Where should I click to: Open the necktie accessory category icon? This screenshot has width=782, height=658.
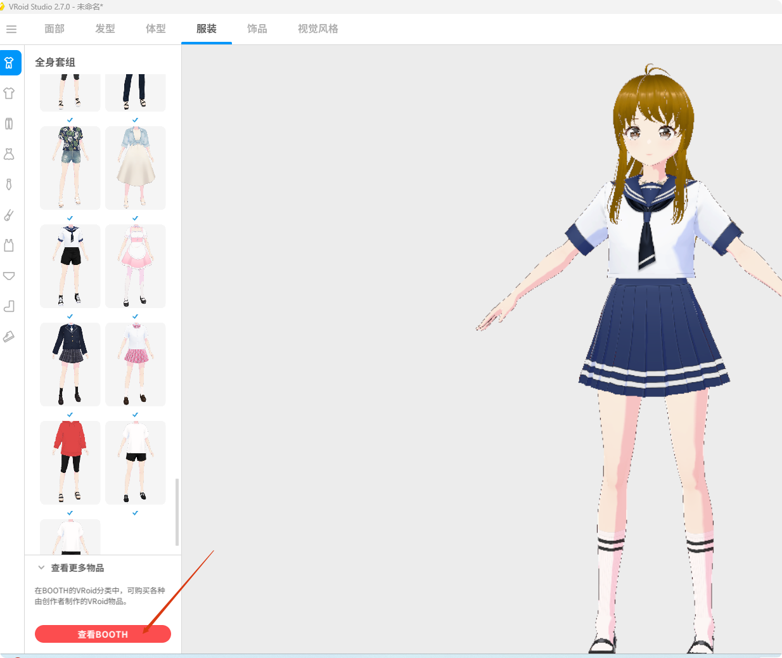coord(9,184)
